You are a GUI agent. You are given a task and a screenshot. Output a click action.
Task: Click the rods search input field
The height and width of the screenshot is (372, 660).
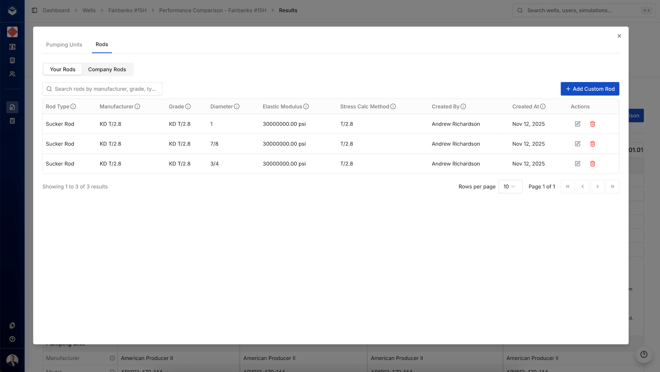(102, 89)
